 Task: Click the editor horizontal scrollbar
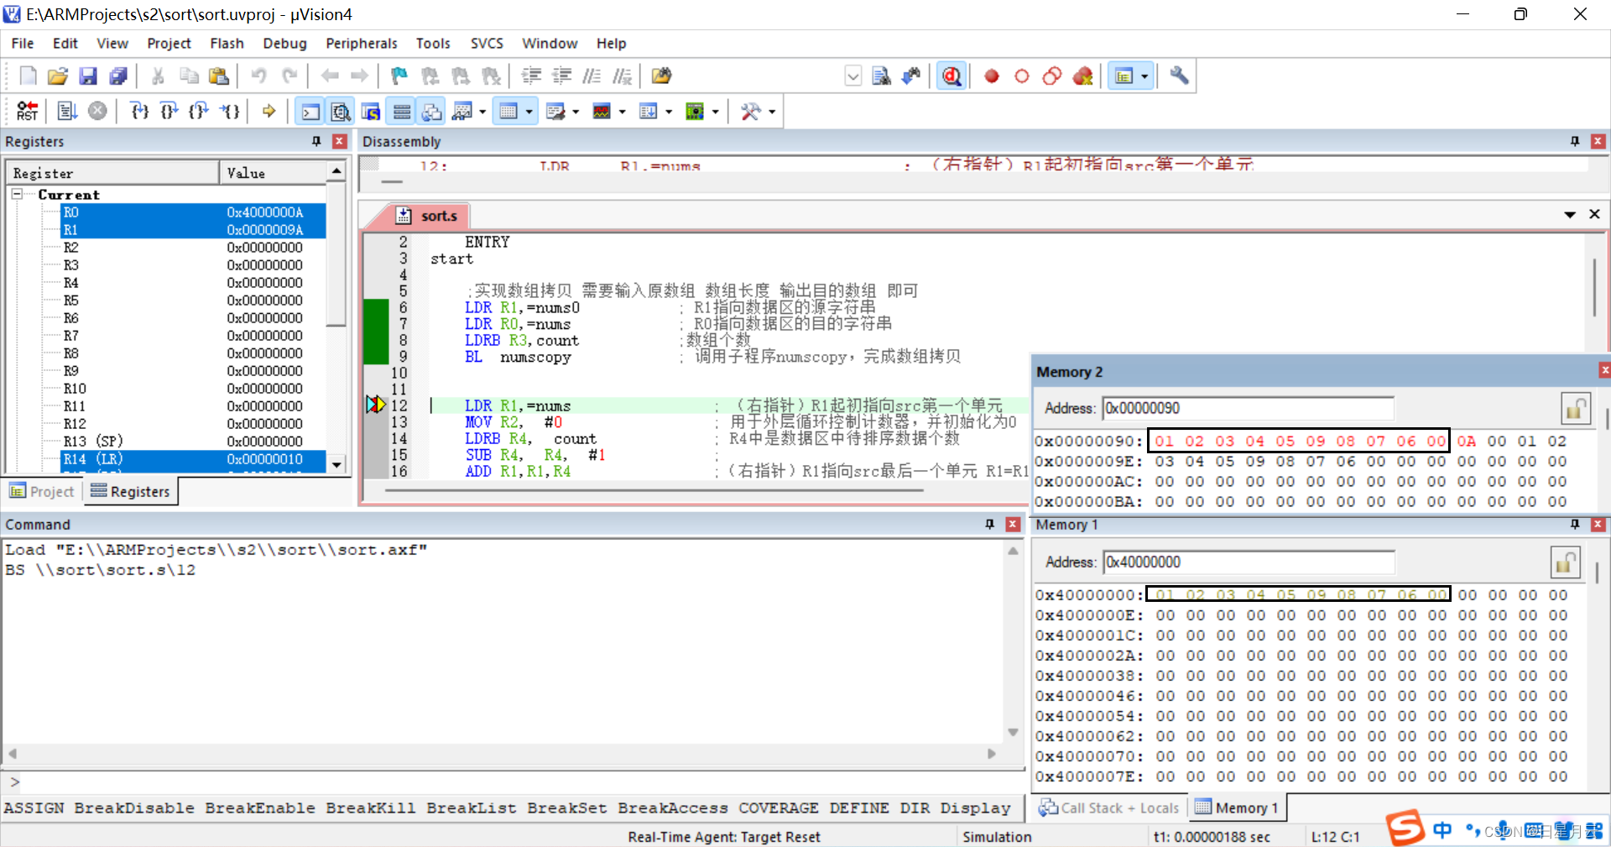click(x=654, y=489)
